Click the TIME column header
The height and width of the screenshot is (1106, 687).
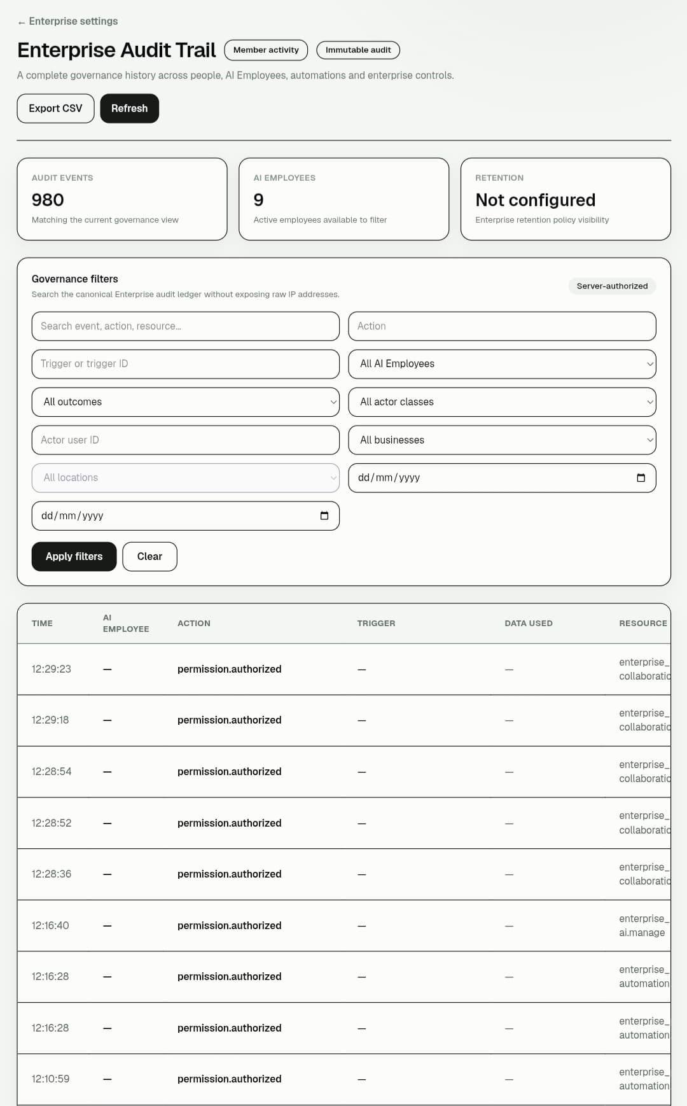click(42, 624)
